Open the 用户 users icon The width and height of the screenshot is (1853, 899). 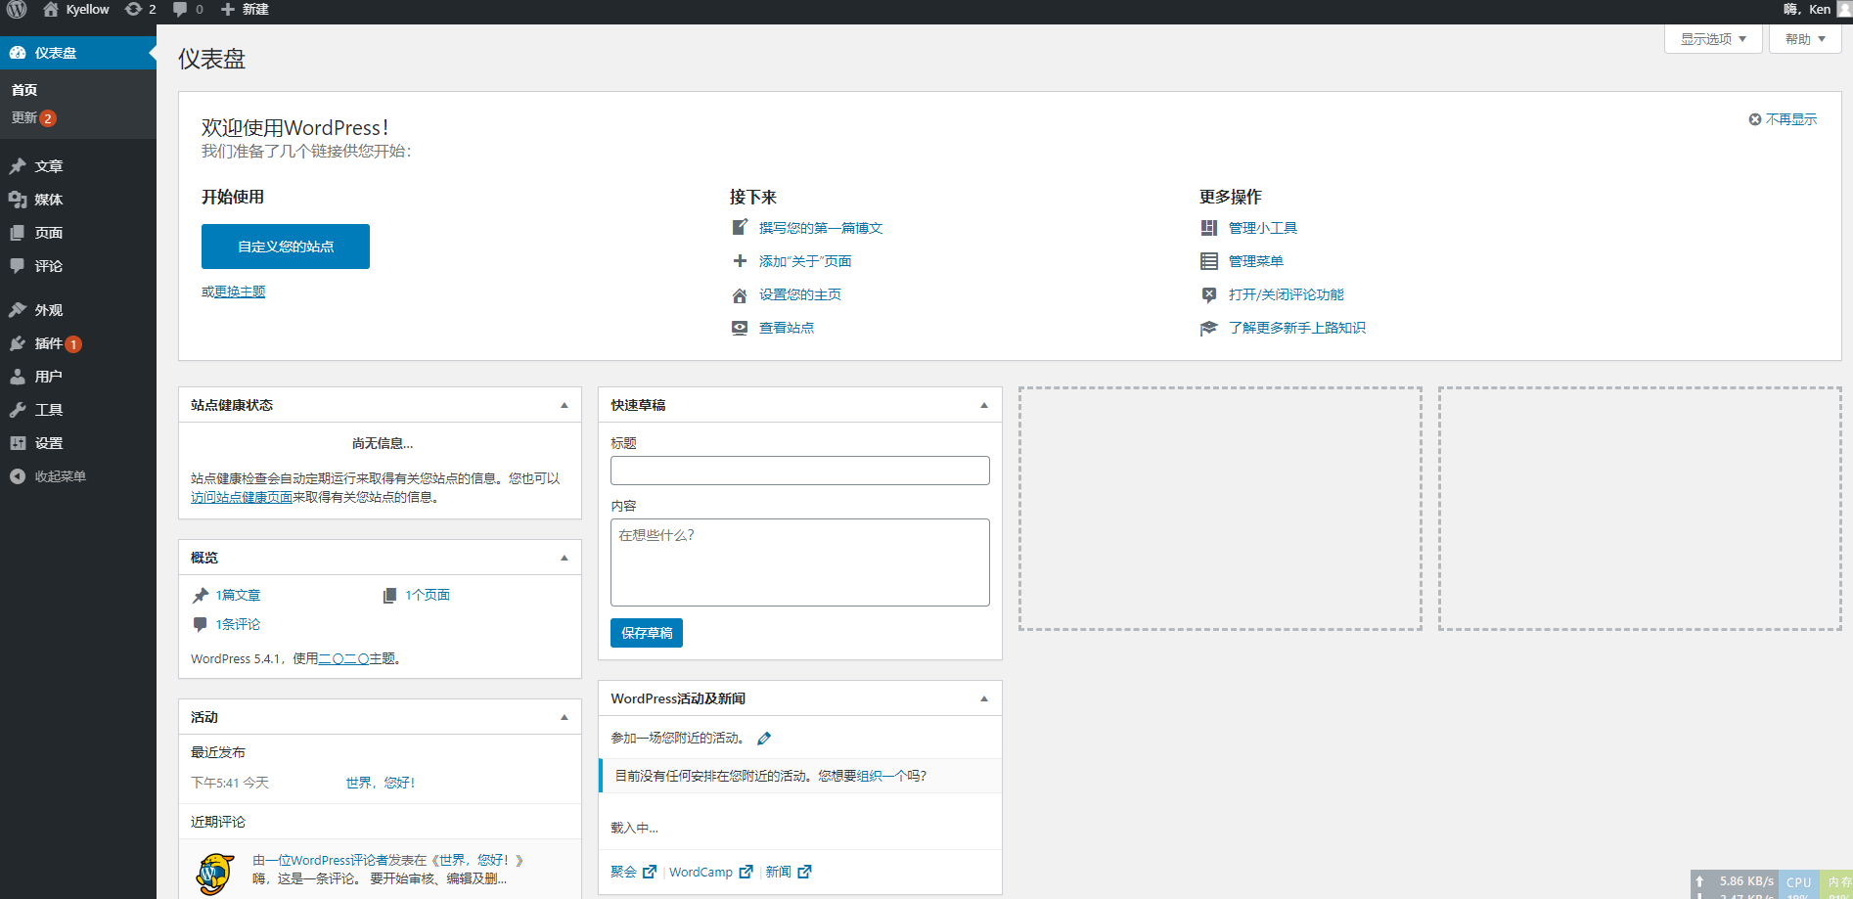[18, 377]
